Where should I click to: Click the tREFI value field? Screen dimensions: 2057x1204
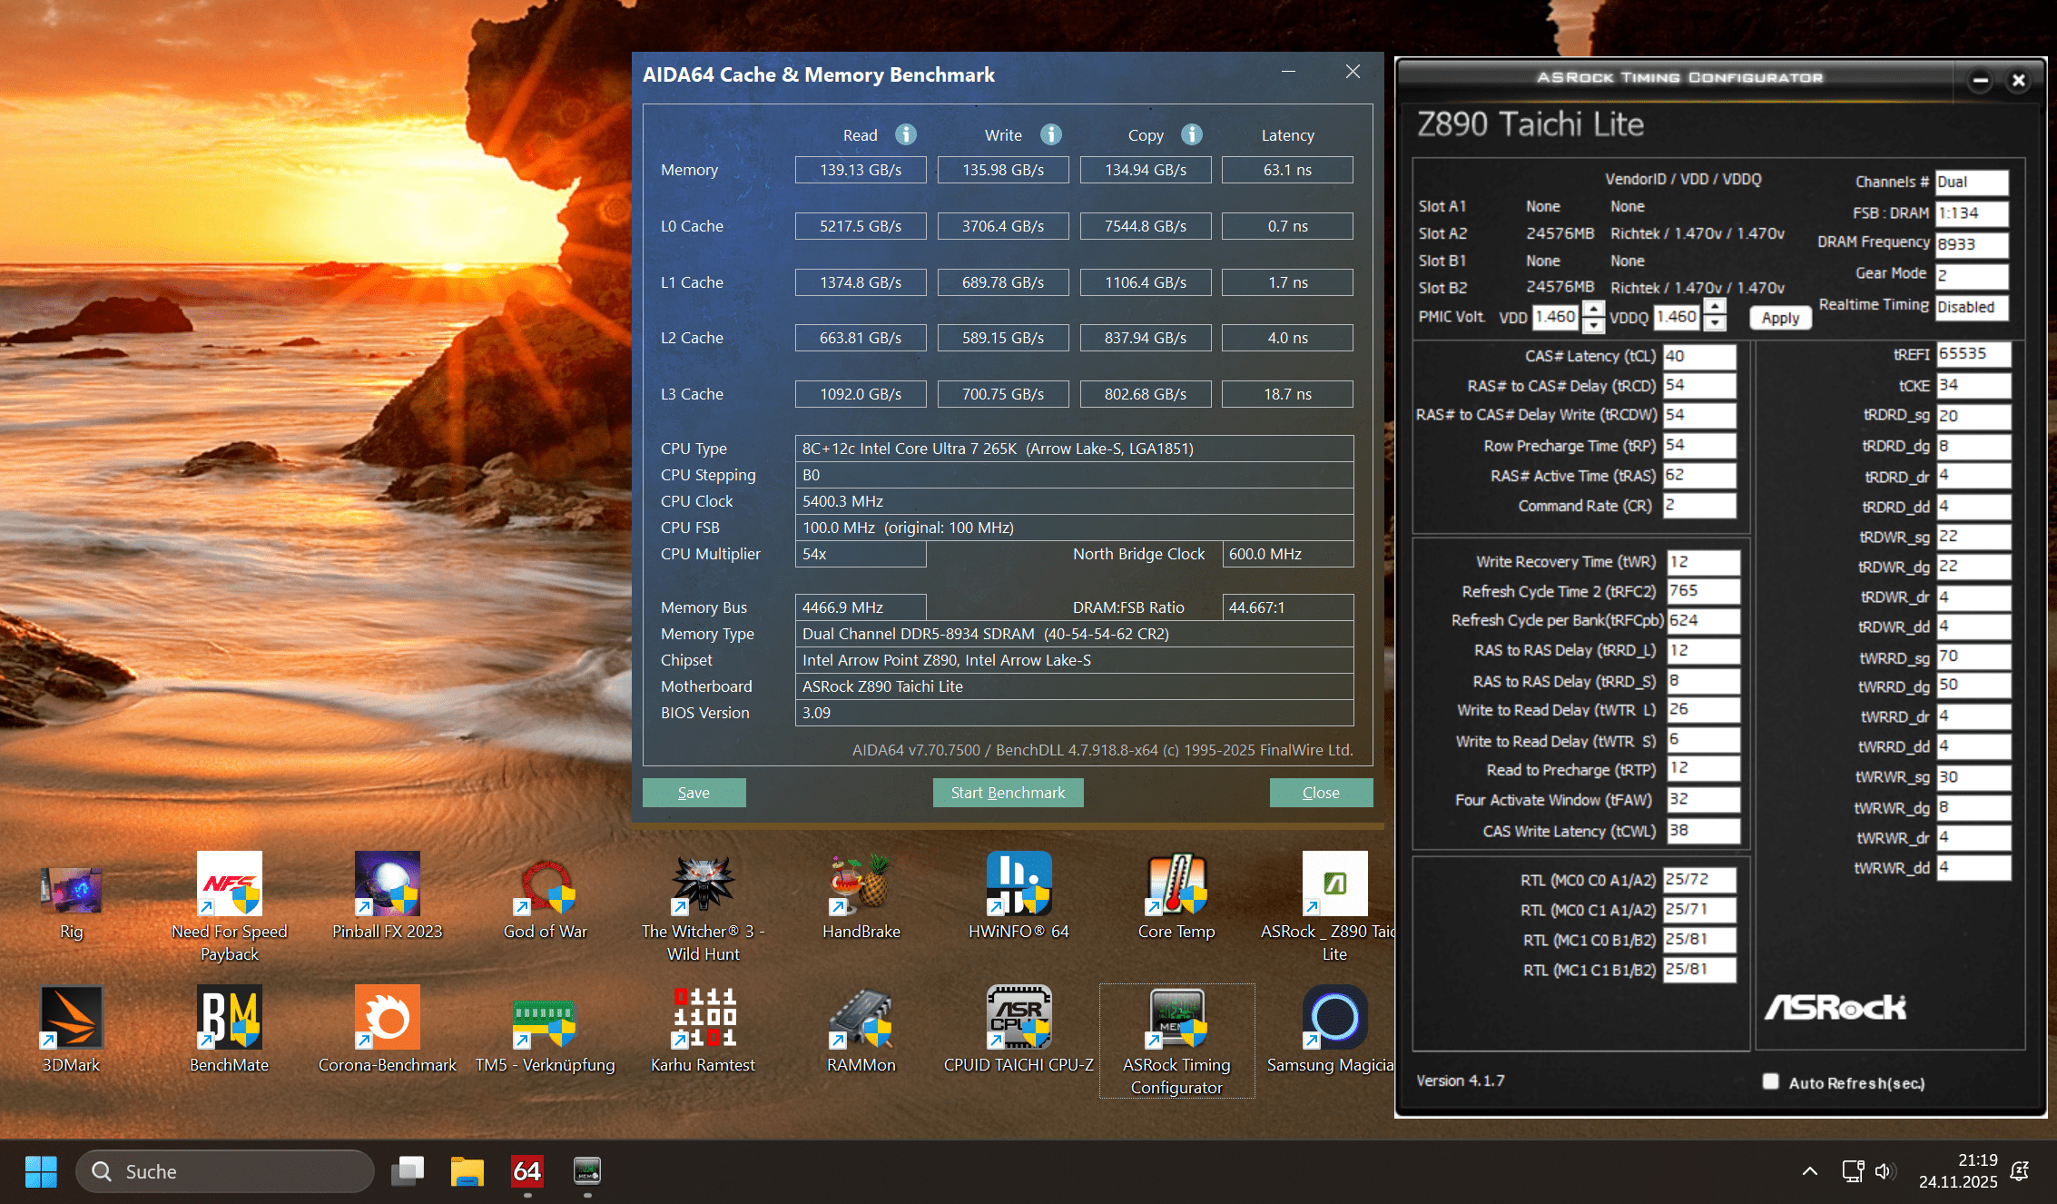click(x=1973, y=354)
